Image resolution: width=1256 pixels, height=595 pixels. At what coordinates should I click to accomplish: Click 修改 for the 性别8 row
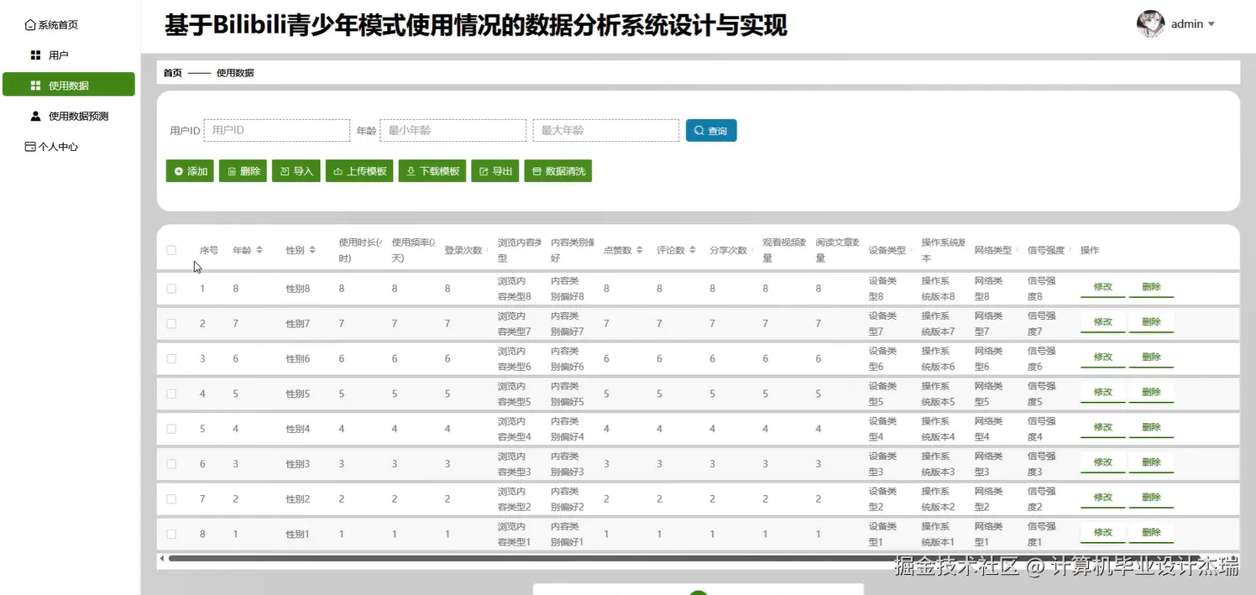[x=1103, y=287]
